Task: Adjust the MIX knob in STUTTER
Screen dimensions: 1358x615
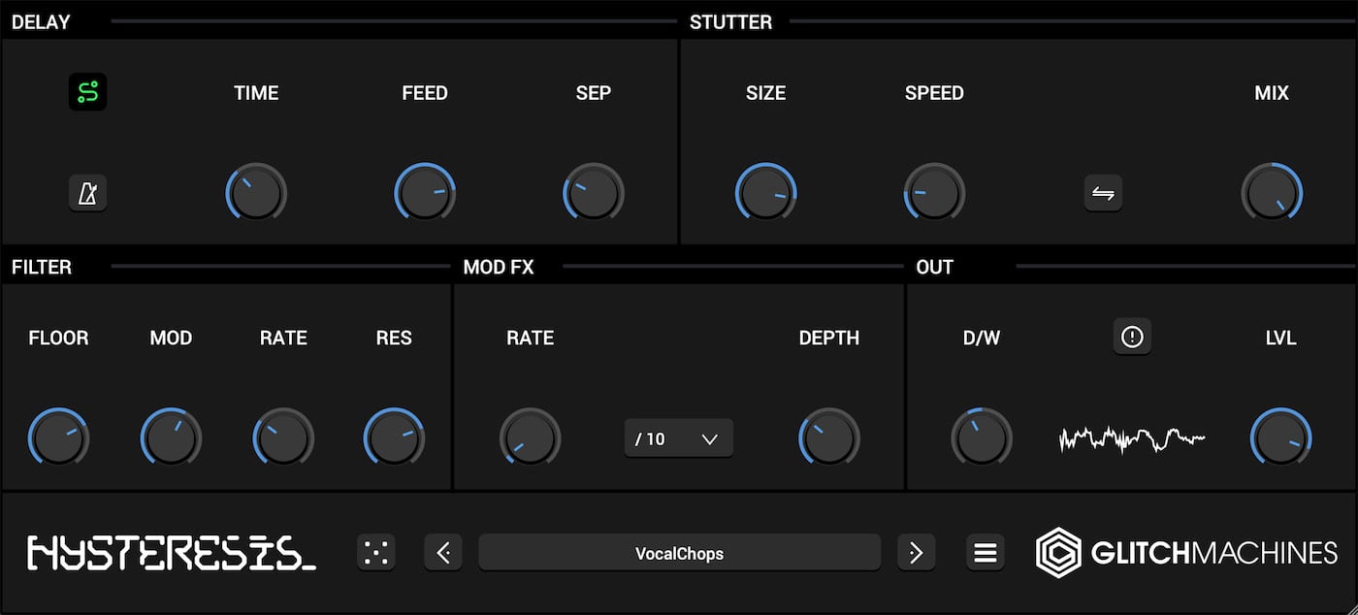Action: point(1272,193)
